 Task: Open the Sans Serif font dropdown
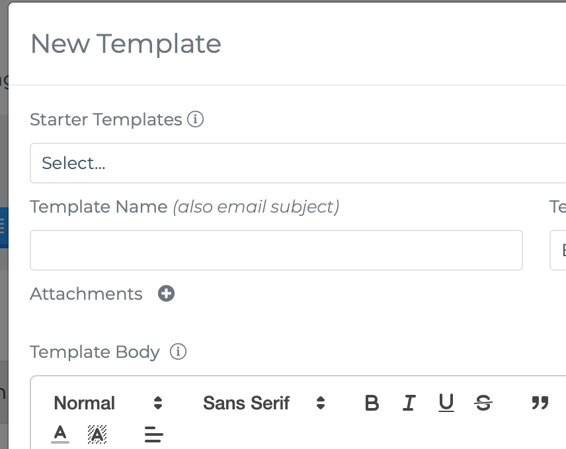click(264, 403)
